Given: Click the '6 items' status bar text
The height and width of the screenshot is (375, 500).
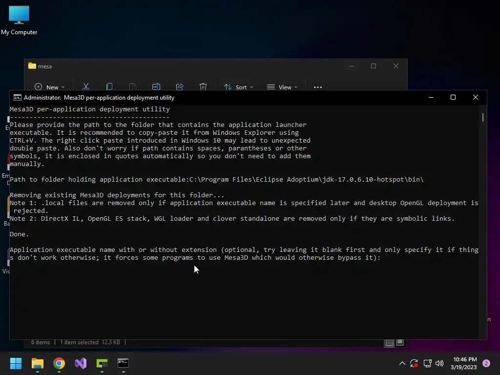Looking at the screenshot, I should [41, 342].
